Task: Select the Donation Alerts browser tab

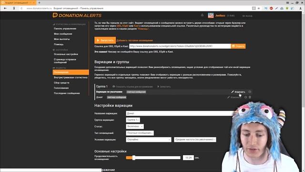Action: coord(18,3)
